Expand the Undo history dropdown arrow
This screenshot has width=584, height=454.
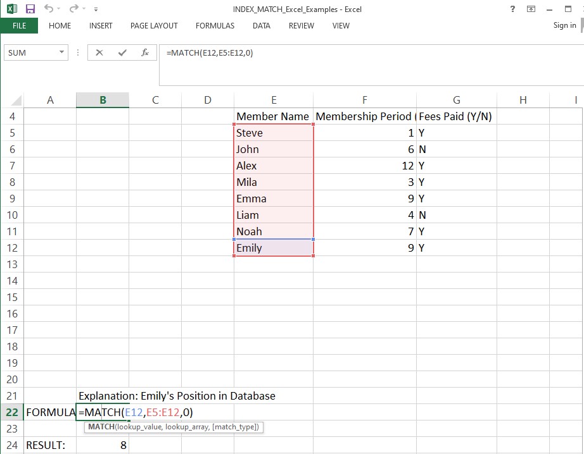point(59,9)
